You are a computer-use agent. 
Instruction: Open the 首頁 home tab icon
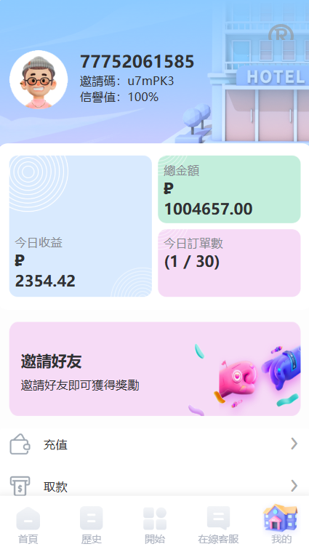(28, 519)
